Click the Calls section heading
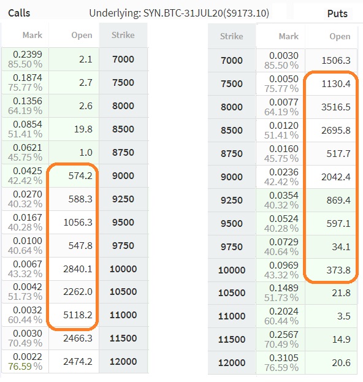Screen dimensions: 363x382 [19, 13]
